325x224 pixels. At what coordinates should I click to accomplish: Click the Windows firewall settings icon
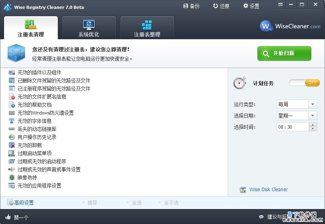12,113
